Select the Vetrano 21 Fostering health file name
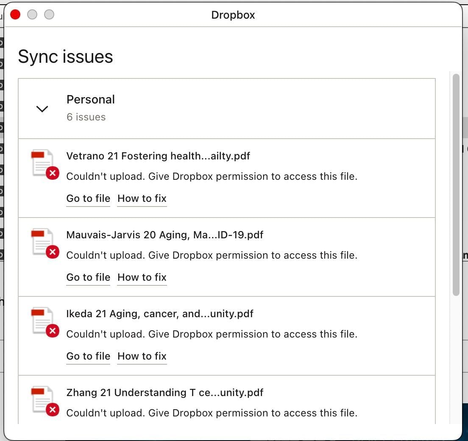This screenshot has width=468, height=441. click(158, 156)
